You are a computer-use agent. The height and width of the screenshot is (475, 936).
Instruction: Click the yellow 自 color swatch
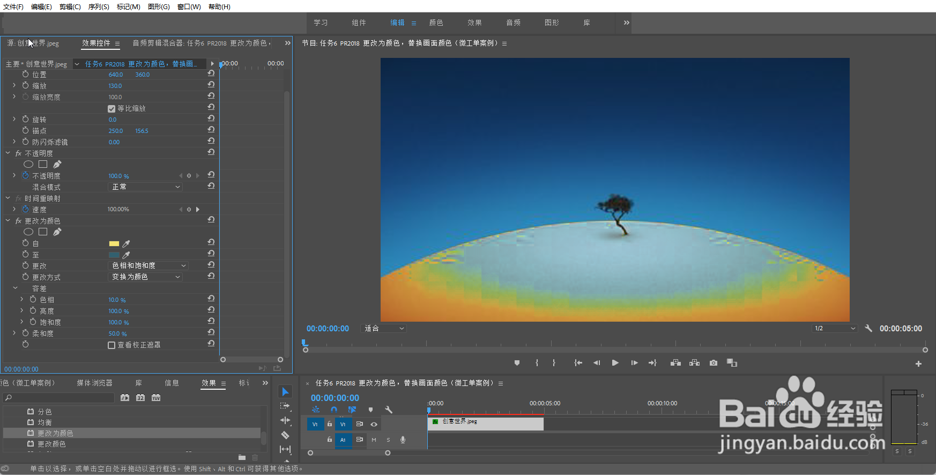pyautogui.click(x=114, y=244)
